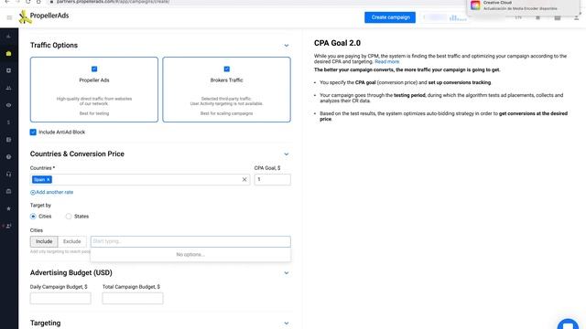Viewport: 586px width, 329px height.
Task: Collapse the Advertising Budget (USD) section
Action: (x=287, y=273)
